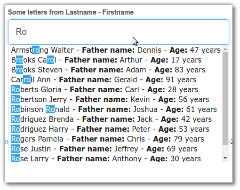Select Rose Justin entry
The width and height of the screenshot is (240, 190).
coord(116,149)
